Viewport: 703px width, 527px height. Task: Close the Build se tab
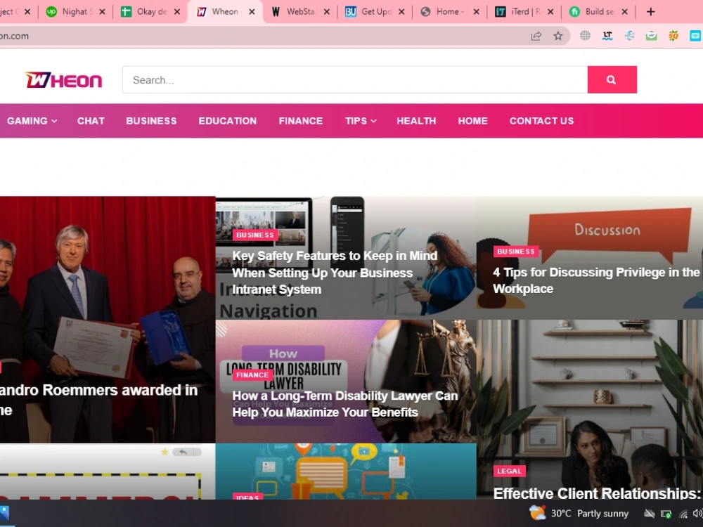click(x=624, y=12)
